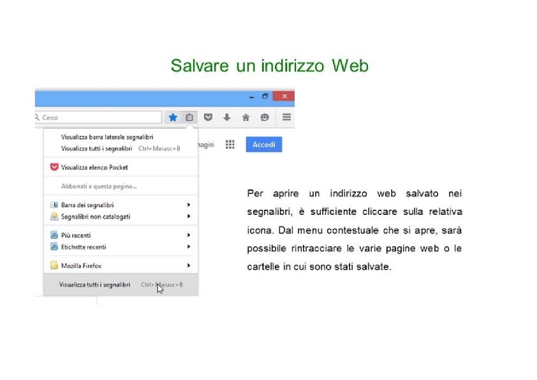Click the Etichette recenti icon
This screenshot has width=537, height=380.
(54, 247)
